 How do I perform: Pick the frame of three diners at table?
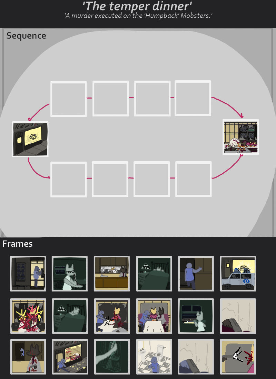click(154, 316)
